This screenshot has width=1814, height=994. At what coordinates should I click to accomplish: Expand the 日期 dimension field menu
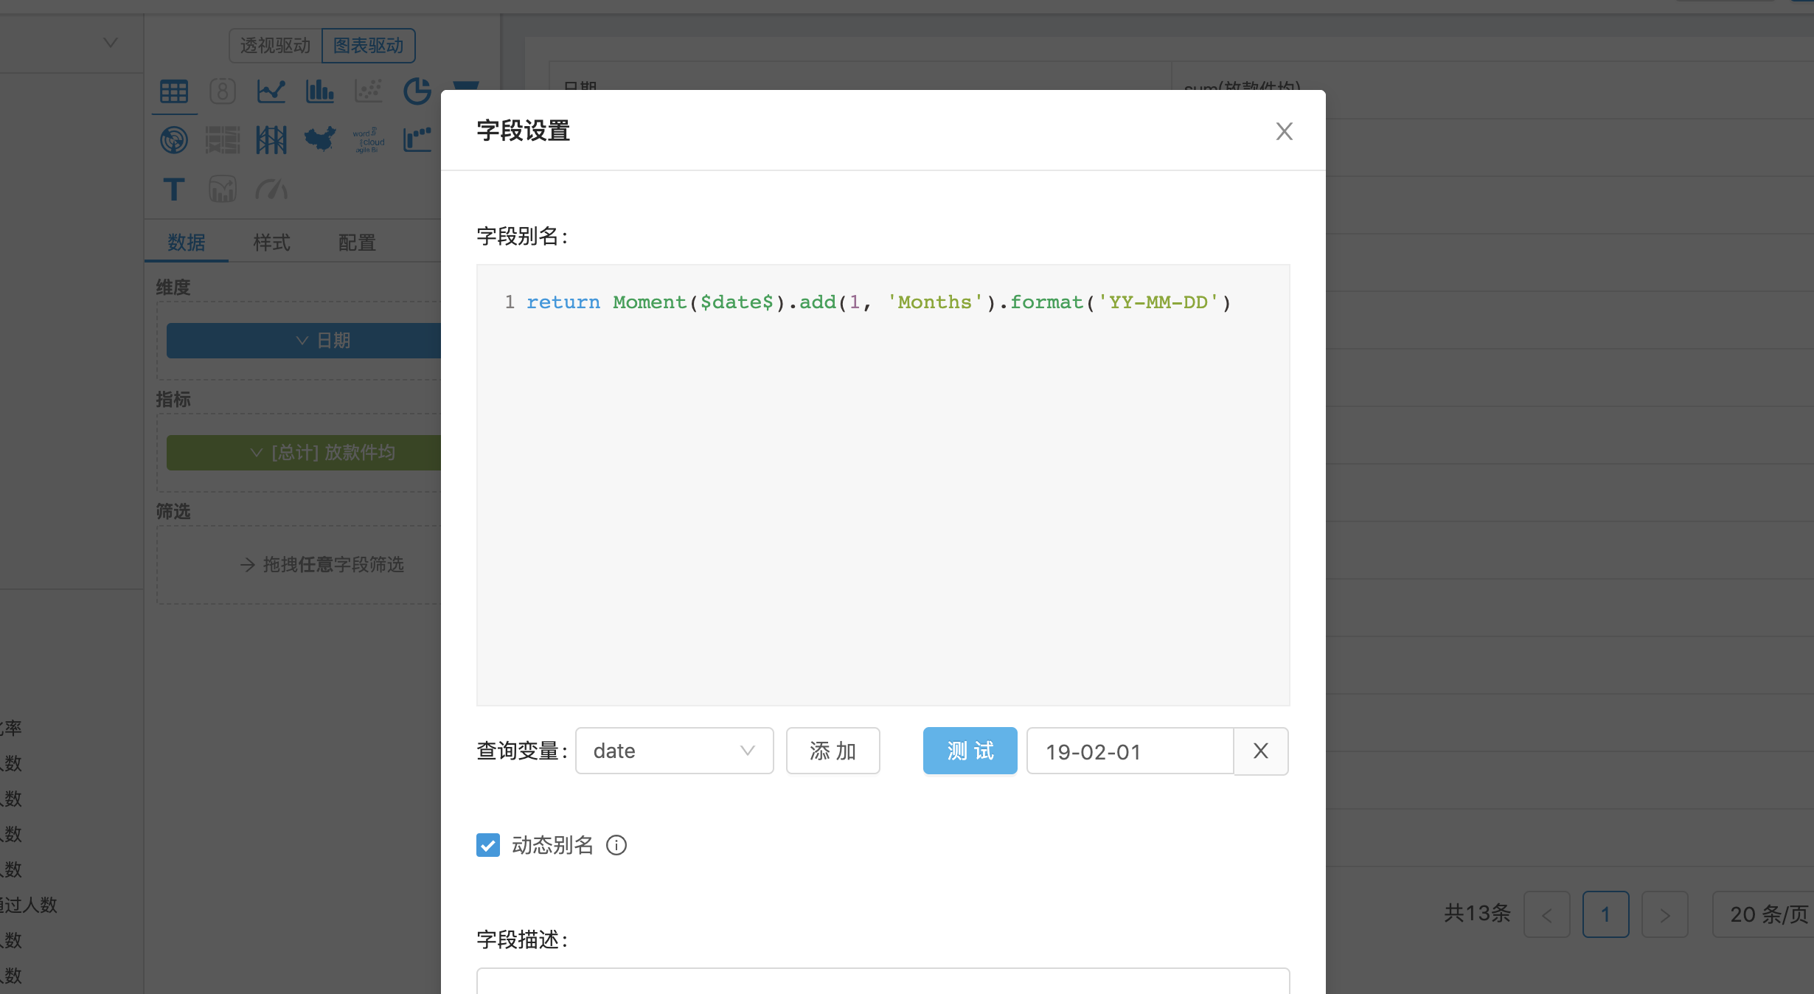click(302, 341)
